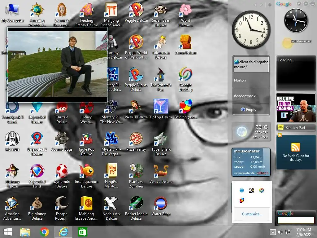
Task: Select the Norton entry in the gadget
Action: tap(251, 80)
